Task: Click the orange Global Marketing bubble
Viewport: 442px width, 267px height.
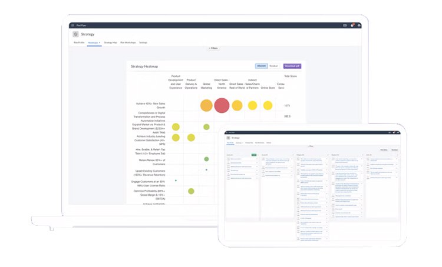Action: (206, 105)
